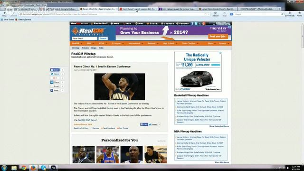The image size is (304, 171).
Task: Open Polls sub-navigation link
Action: click(x=101, y=48)
